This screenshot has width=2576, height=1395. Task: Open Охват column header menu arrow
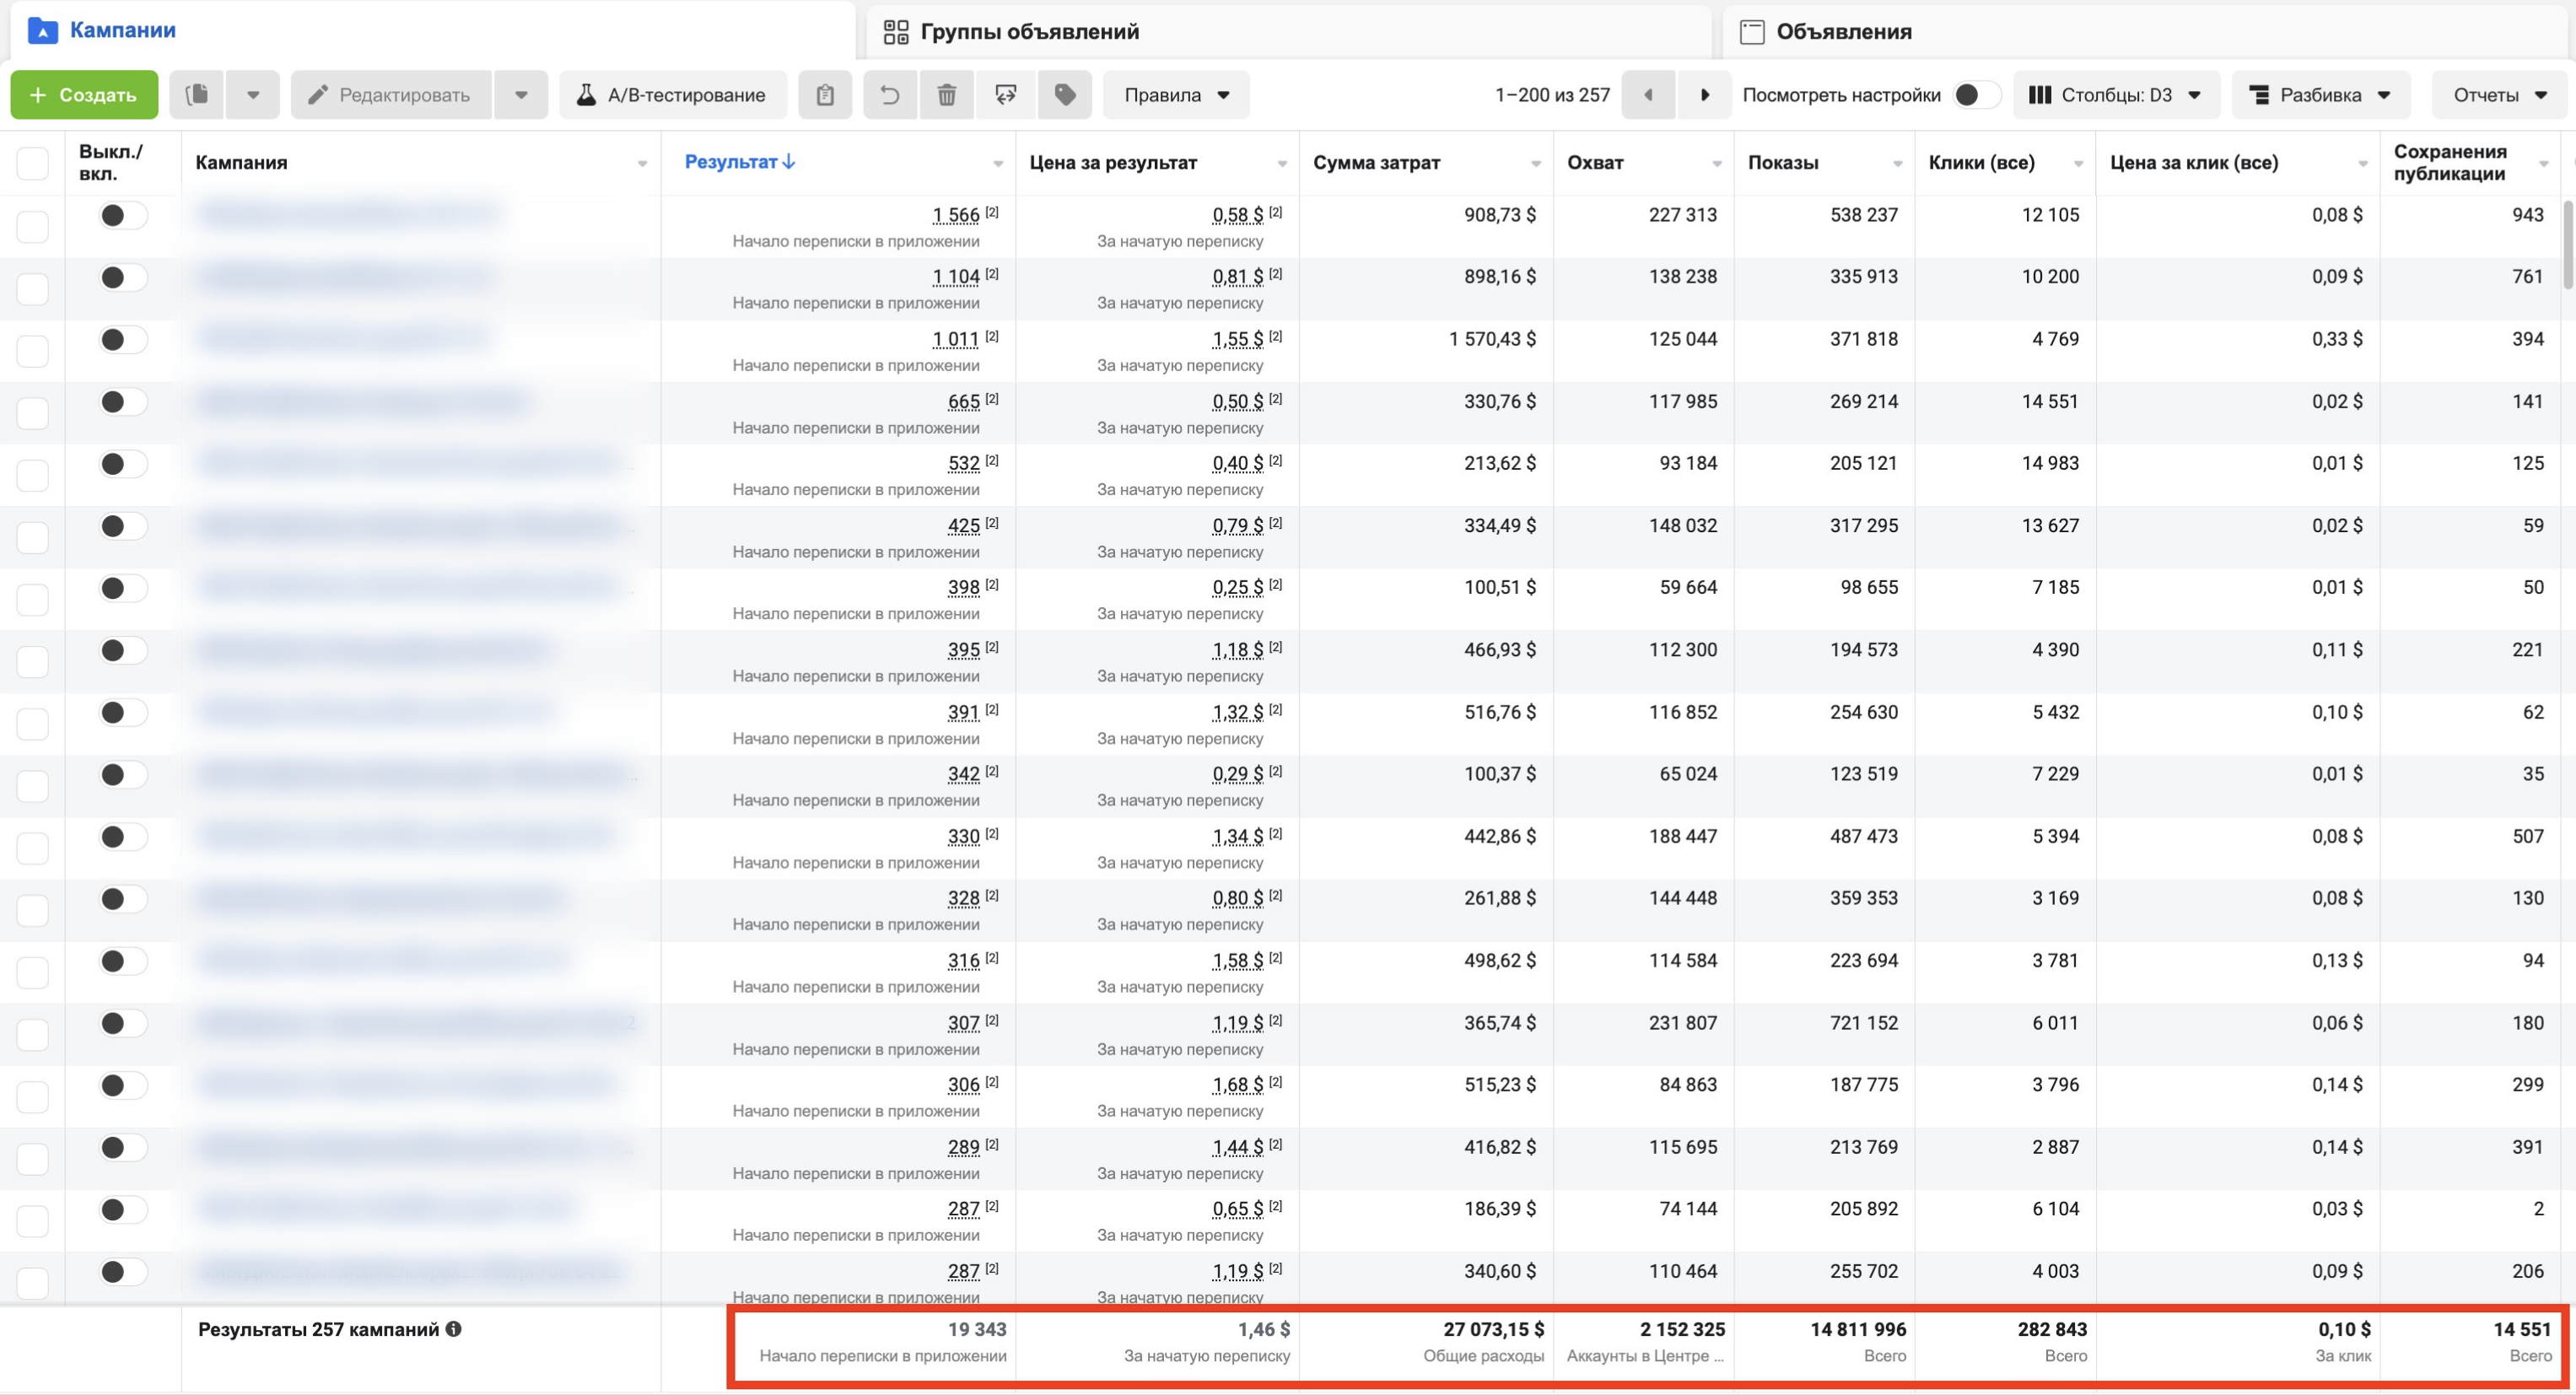point(1717,164)
